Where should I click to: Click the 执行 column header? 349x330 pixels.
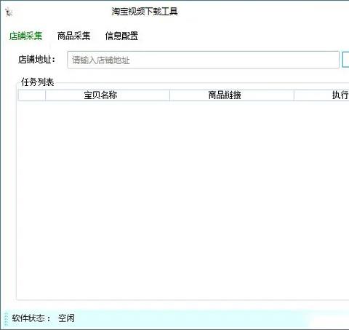(321, 95)
